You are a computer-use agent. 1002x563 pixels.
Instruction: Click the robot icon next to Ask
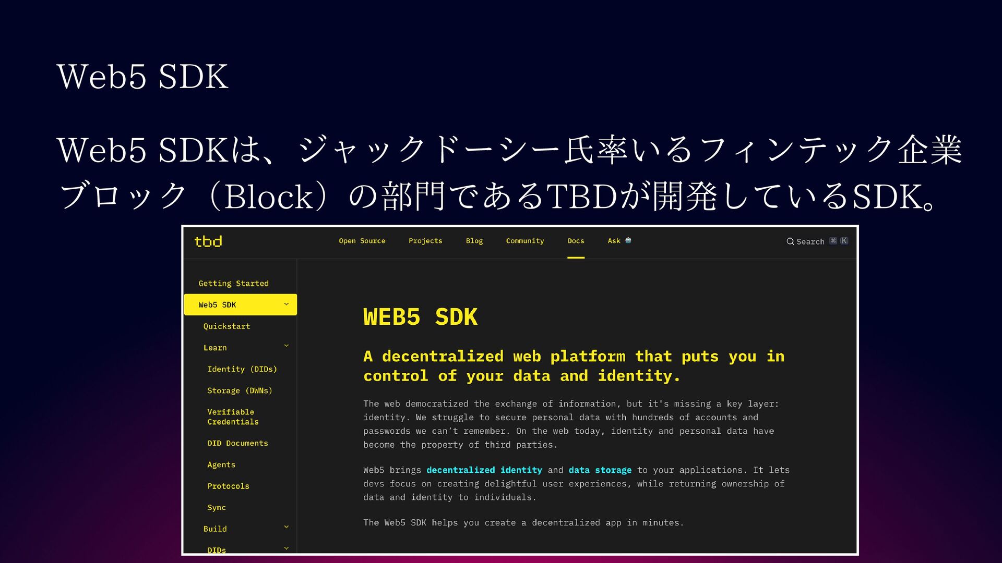628,240
